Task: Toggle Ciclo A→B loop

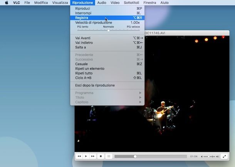Action: (107, 78)
